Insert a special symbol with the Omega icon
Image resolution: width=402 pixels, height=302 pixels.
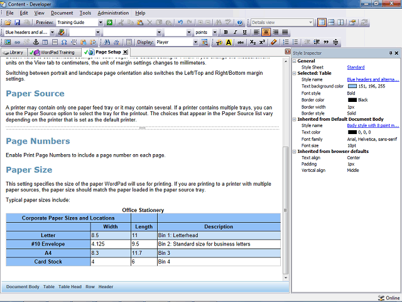(x=64, y=42)
